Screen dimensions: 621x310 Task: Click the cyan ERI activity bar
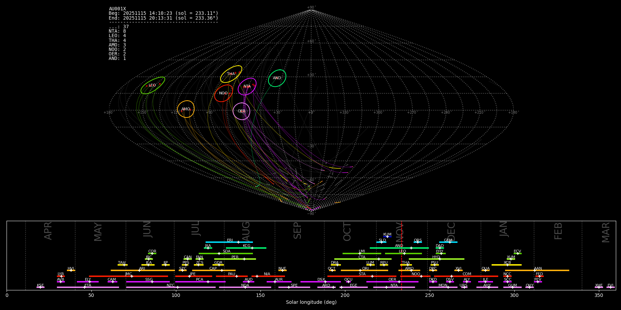coord(229,242)
